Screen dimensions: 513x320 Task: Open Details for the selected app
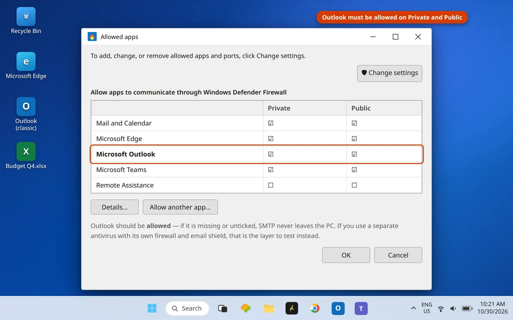tap(115, 207)
